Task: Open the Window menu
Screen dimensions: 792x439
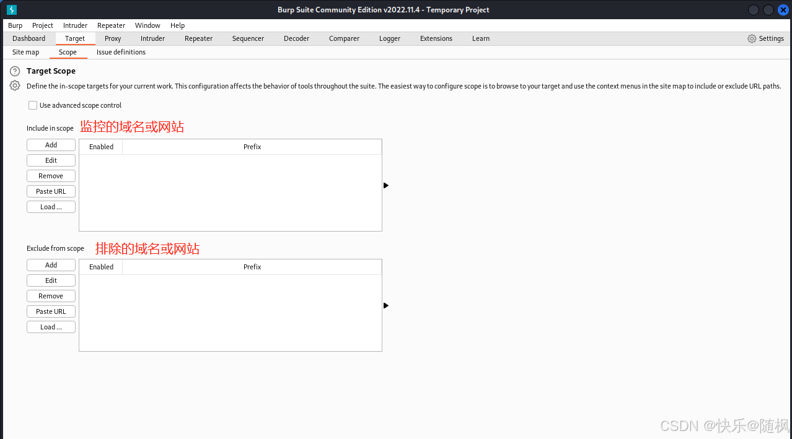Action: (147, 25)
